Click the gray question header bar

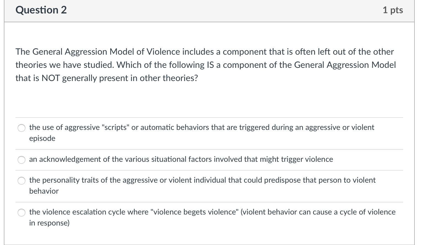coord(209,11)
